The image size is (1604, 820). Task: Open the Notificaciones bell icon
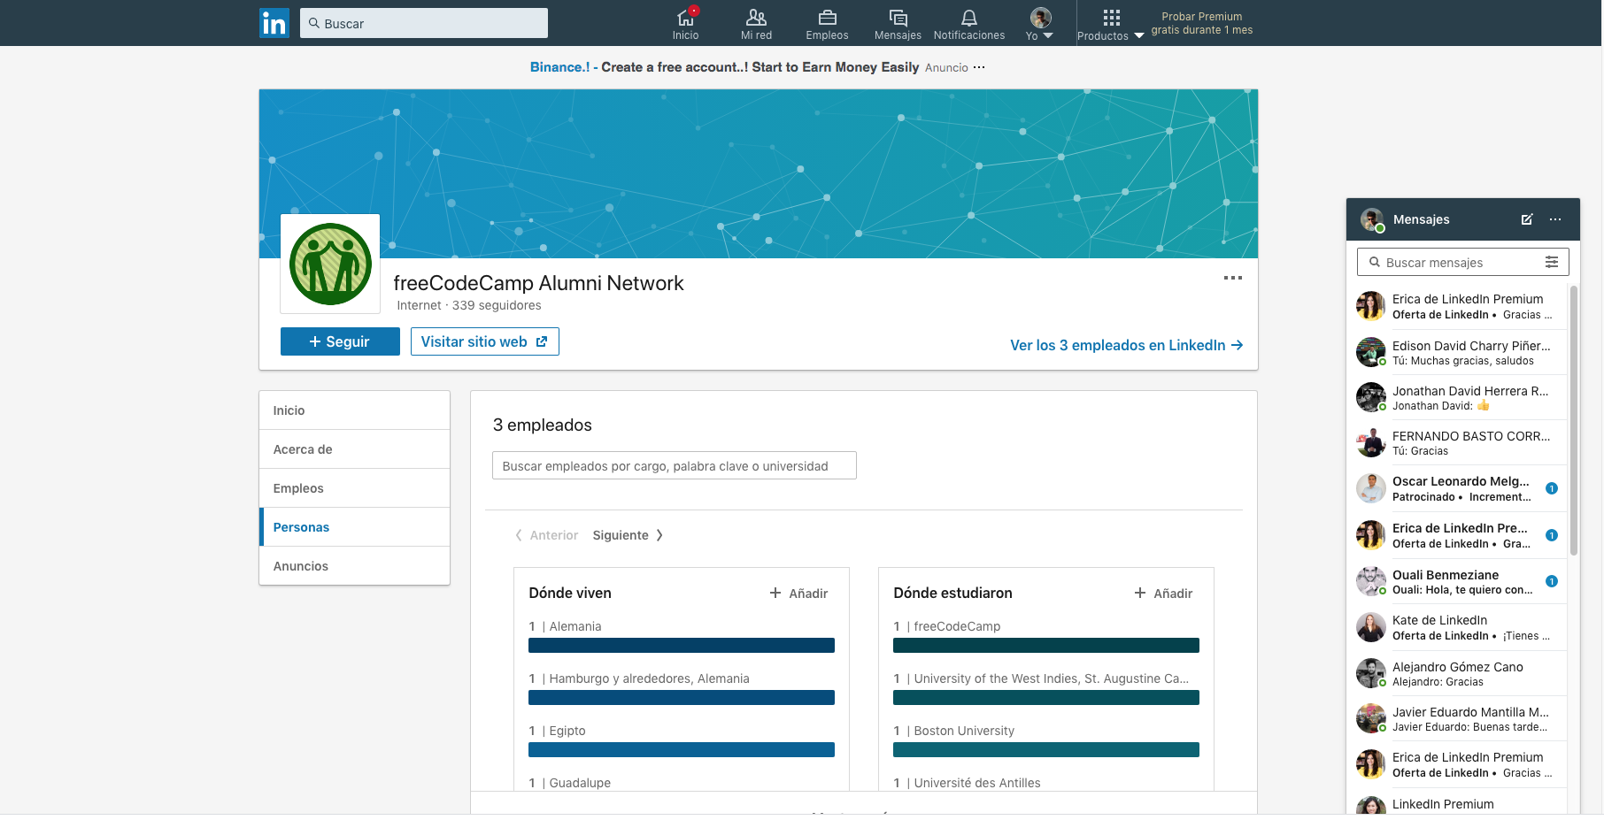point(969,24)
